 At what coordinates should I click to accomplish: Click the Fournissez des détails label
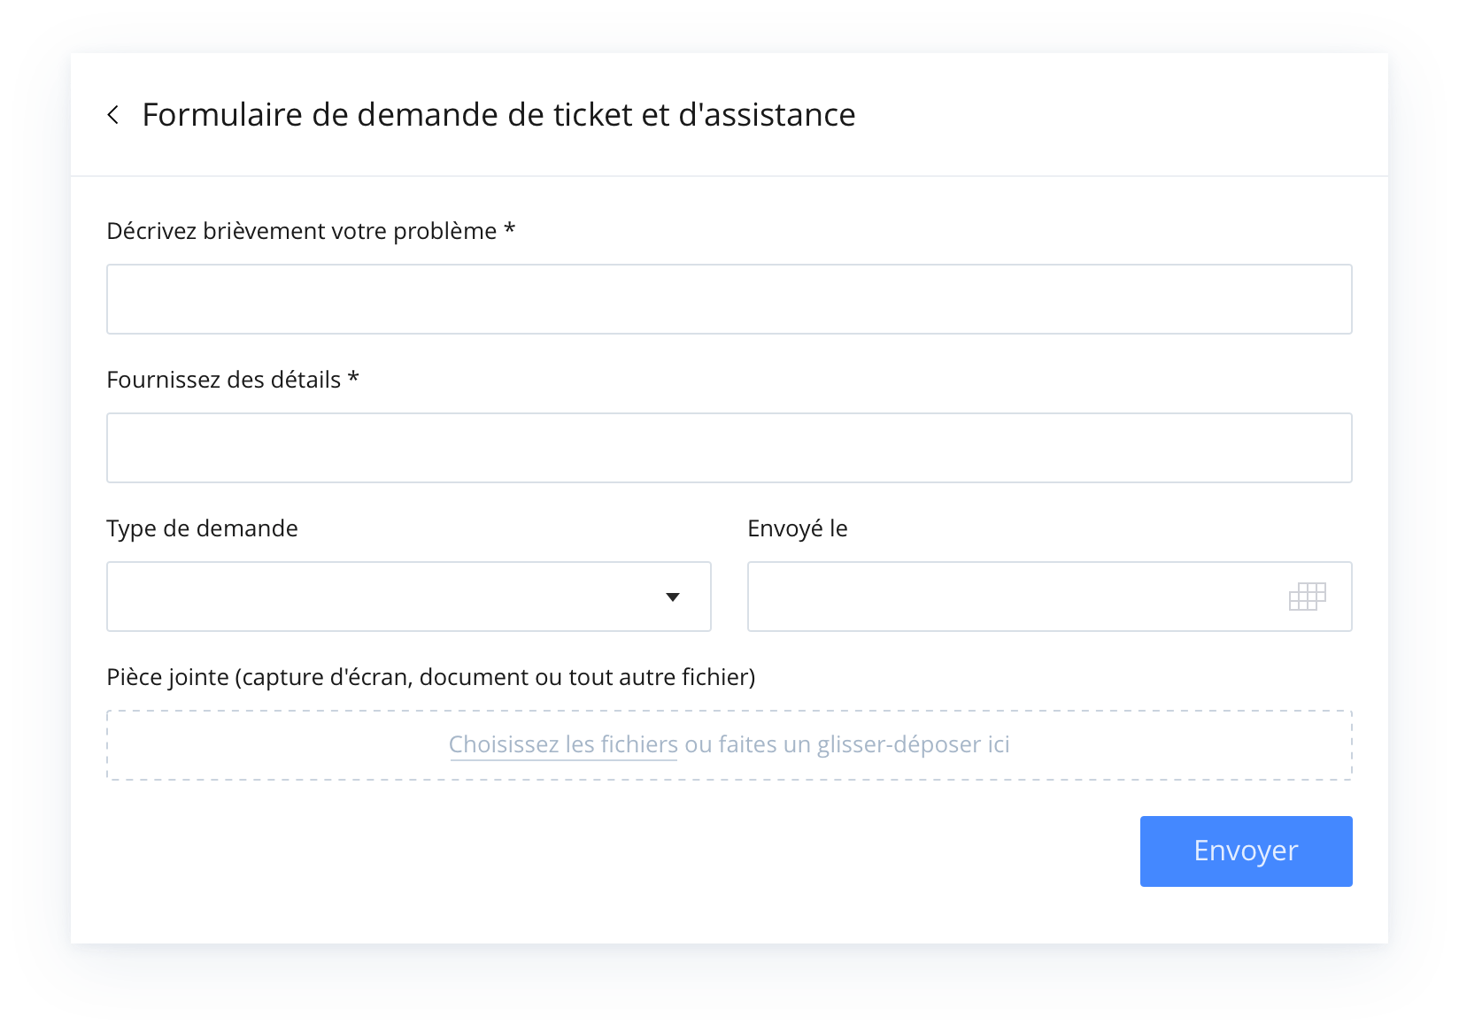[x=224, y=380]
